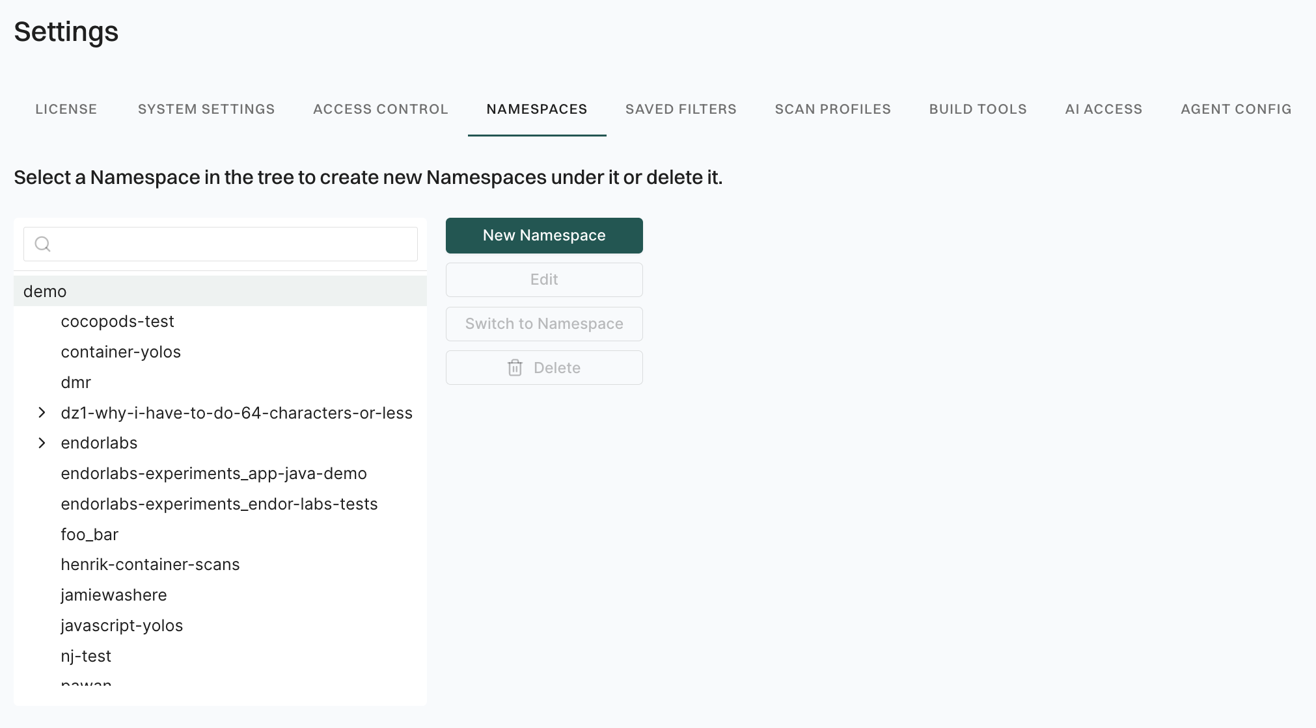
Task: Select the henrik-container-scans namespace
Action: pyautogui.click(x=150, y=564)
